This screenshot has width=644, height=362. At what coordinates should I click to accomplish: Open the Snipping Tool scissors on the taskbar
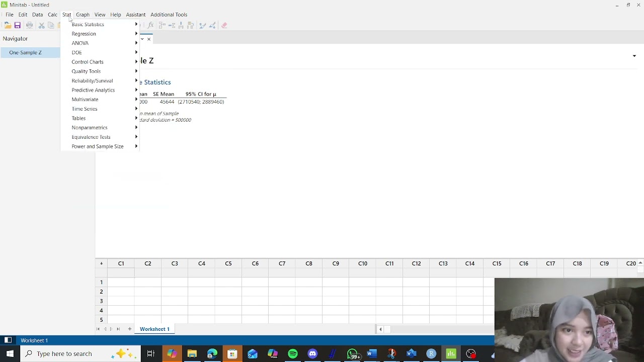(x=391, y=353)
